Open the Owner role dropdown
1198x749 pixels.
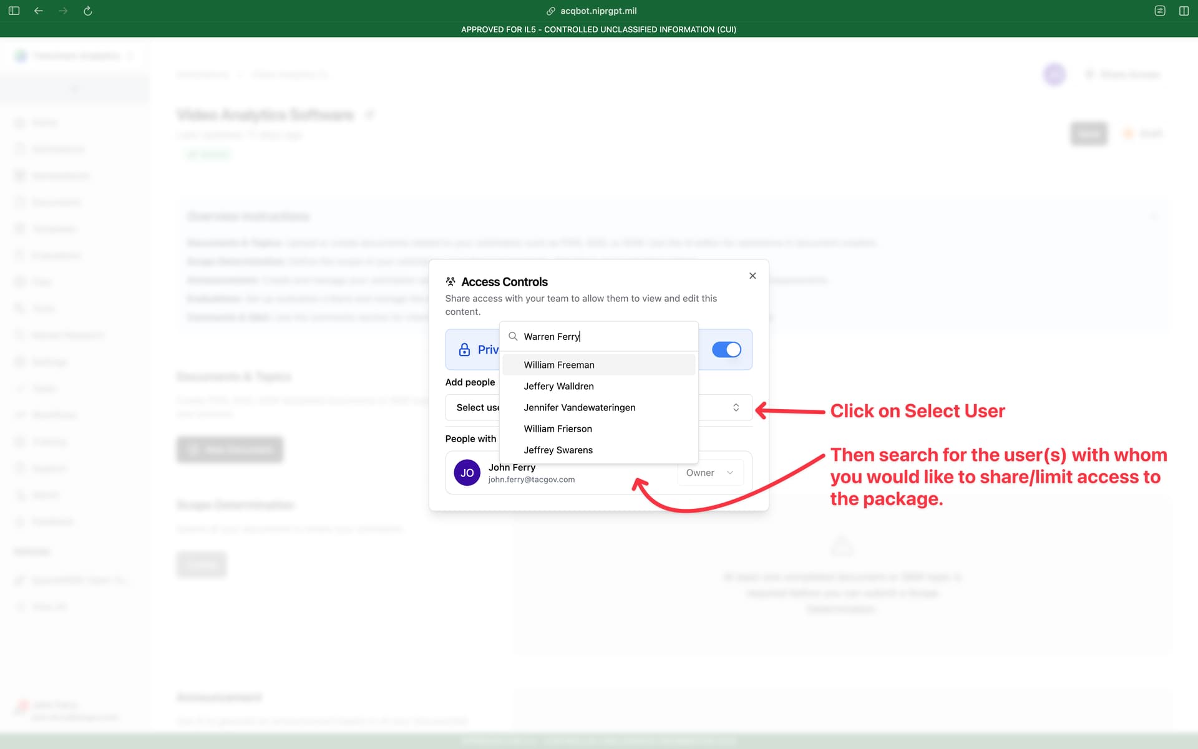pyautogui.click(x=710, y=473)
